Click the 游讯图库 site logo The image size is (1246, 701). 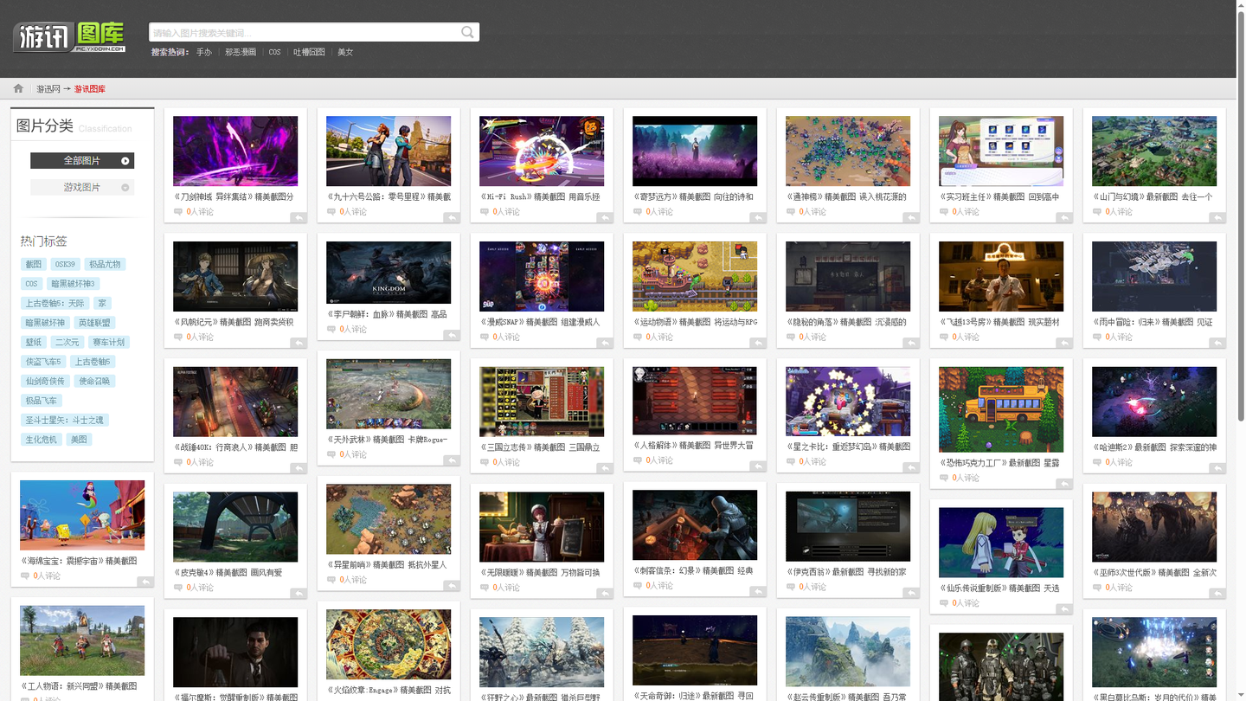tap(70, 36)
